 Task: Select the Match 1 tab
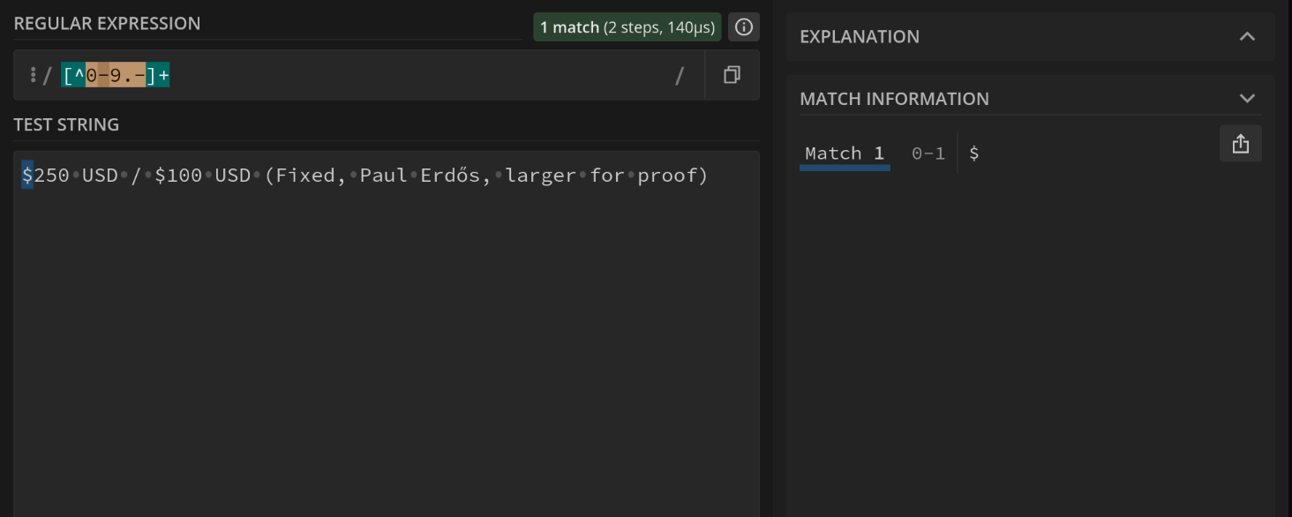pyautogui.click(x=844, y=154)
